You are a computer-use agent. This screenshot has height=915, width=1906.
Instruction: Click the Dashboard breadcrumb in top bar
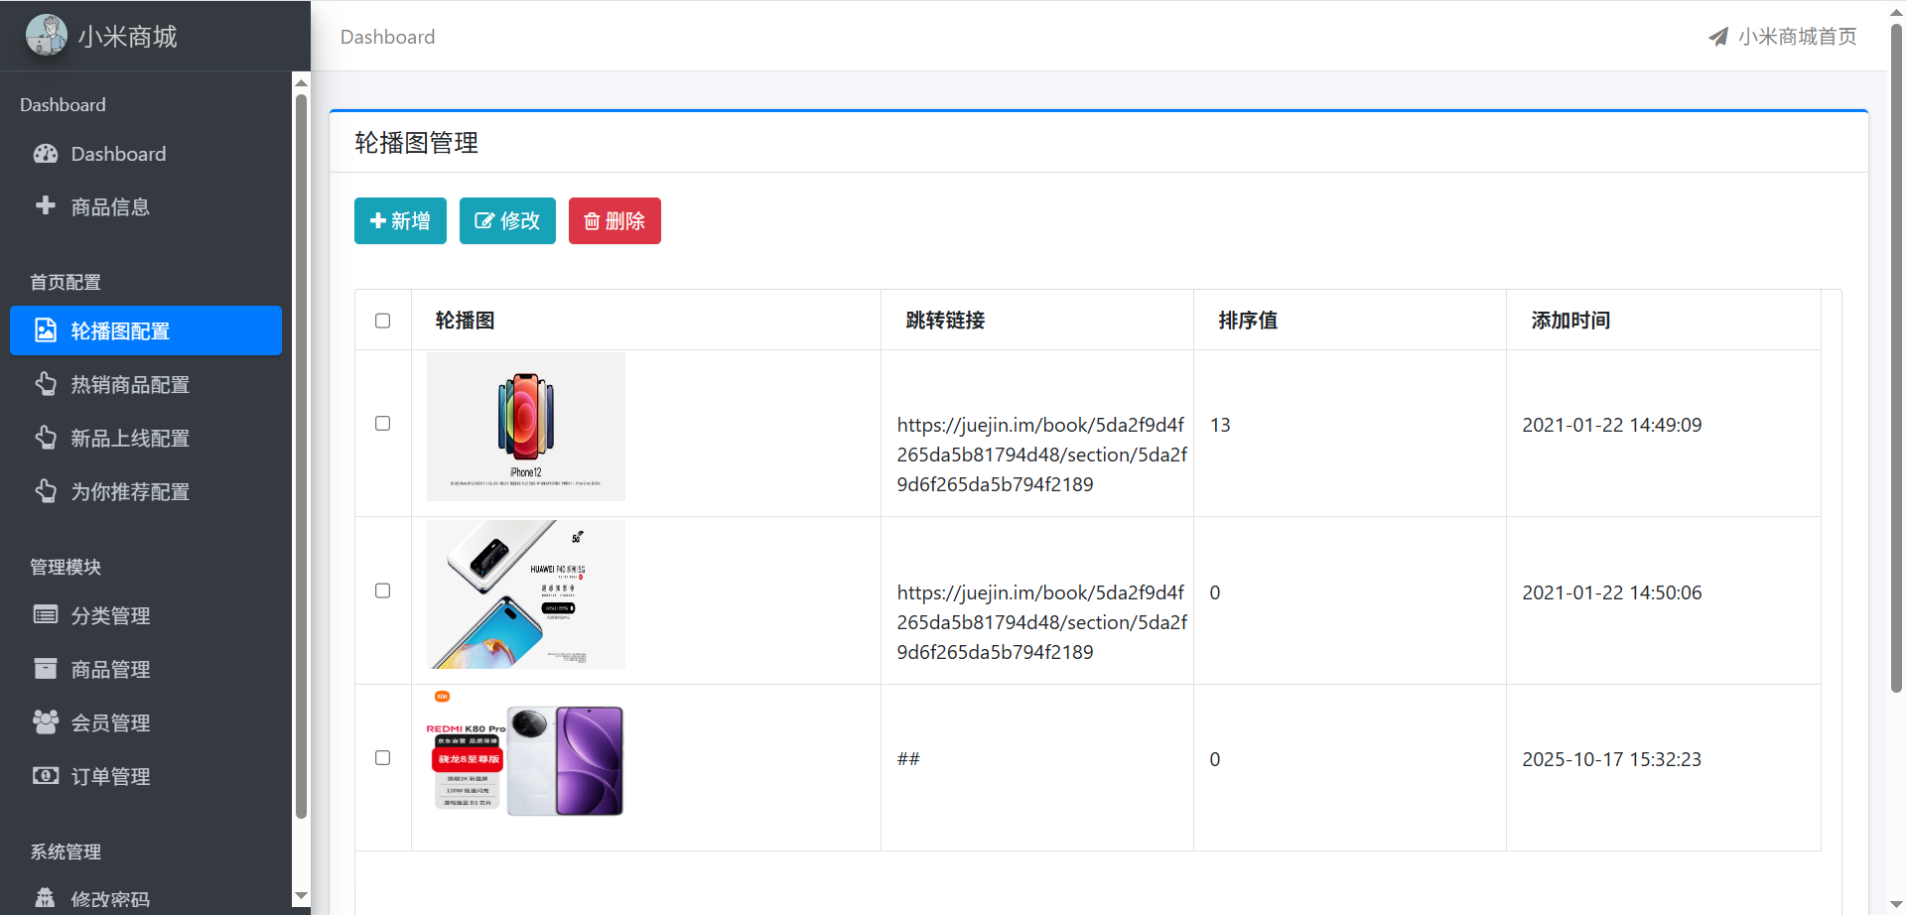click(x=387, y=37)
